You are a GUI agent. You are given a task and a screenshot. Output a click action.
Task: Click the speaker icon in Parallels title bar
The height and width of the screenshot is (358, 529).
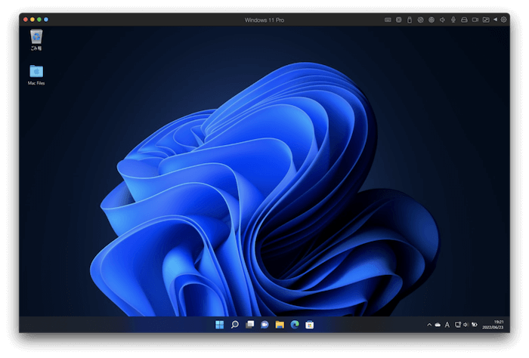(442, 20)
